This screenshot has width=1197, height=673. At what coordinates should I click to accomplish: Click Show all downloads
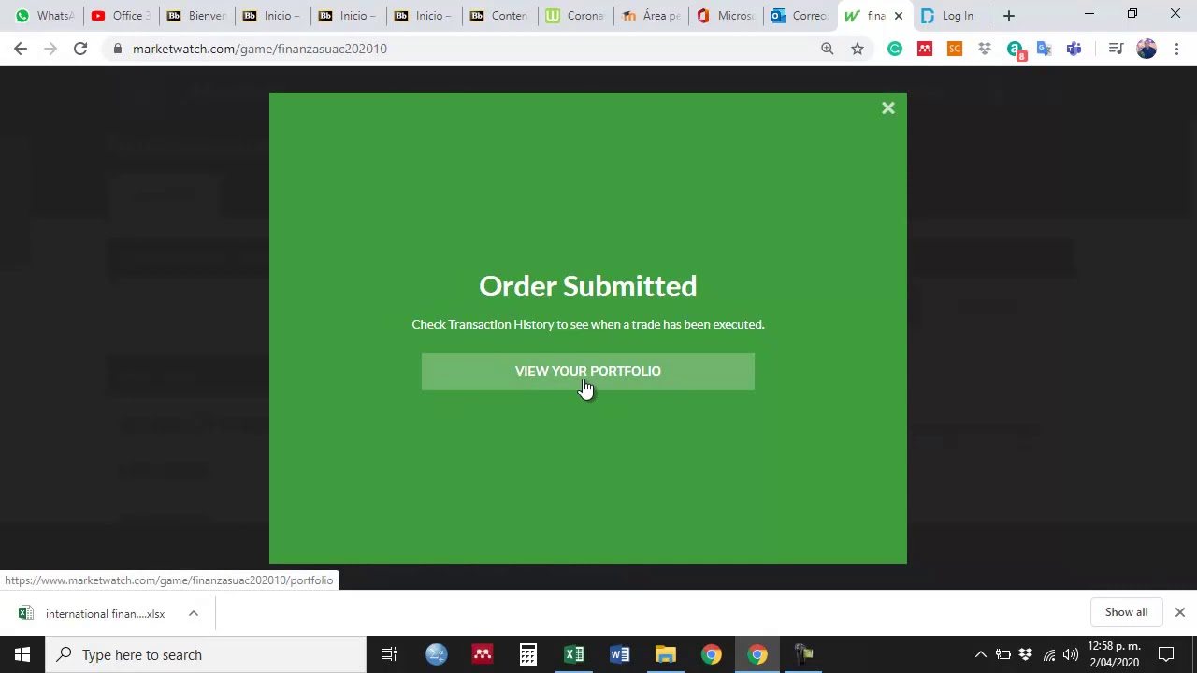1126,612
